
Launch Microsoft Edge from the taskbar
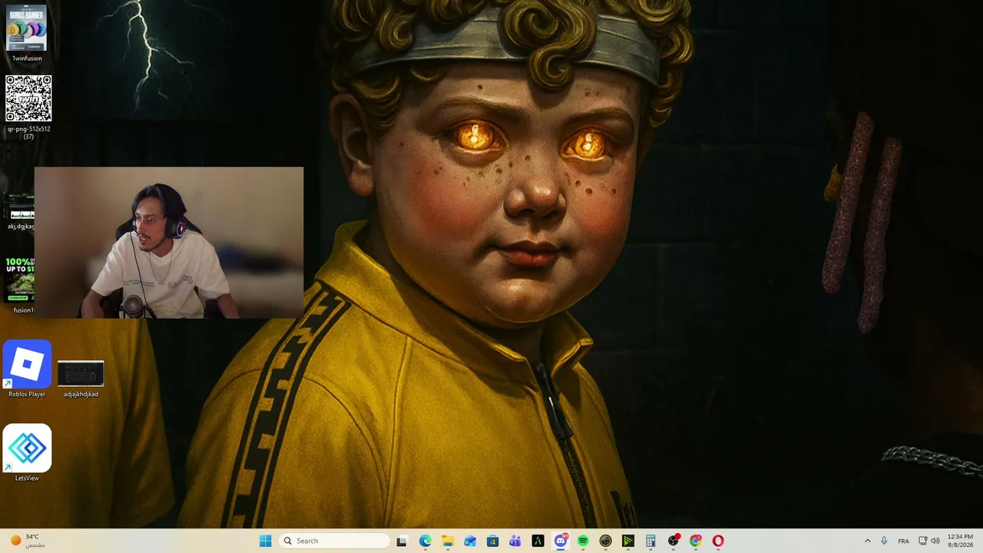(425, 541)
